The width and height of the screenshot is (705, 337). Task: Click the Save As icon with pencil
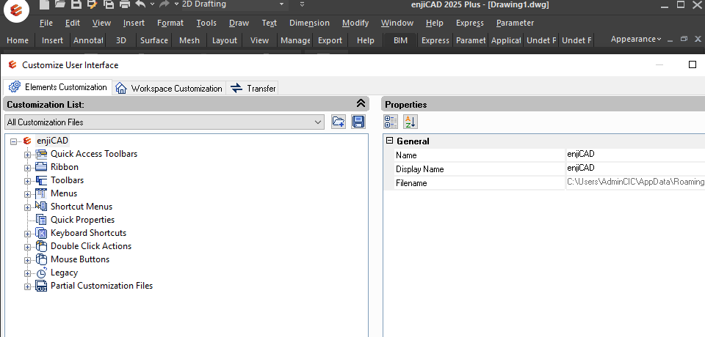[x=93, y=4]
